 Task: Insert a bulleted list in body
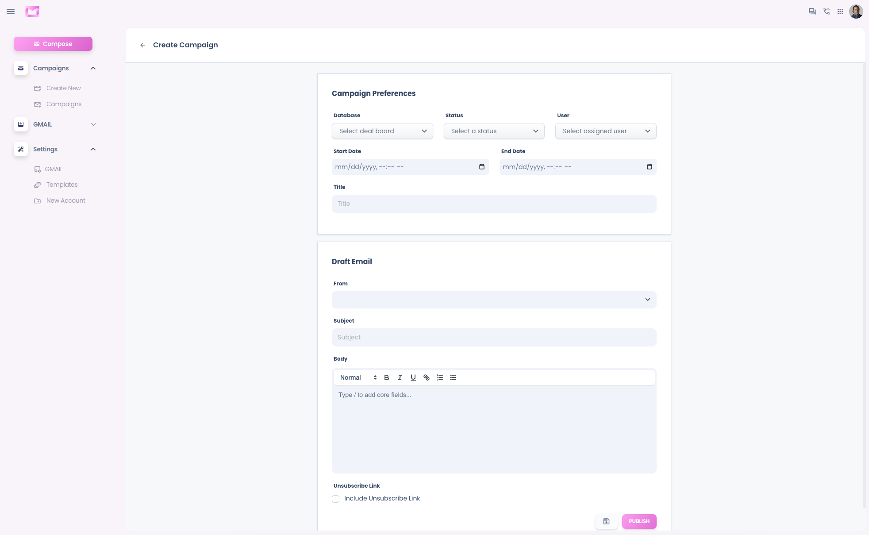click(453, 377)
